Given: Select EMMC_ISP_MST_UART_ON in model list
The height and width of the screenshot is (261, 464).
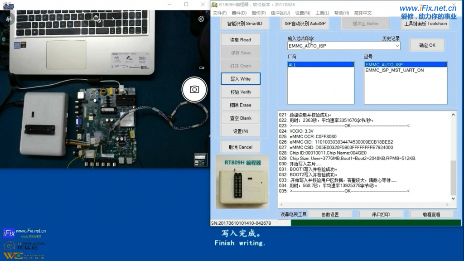Looking at the screenshot, I should point(394,70).
